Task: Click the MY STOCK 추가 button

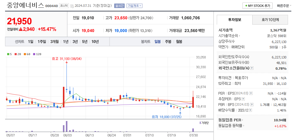Action: (x=257, y=6)
